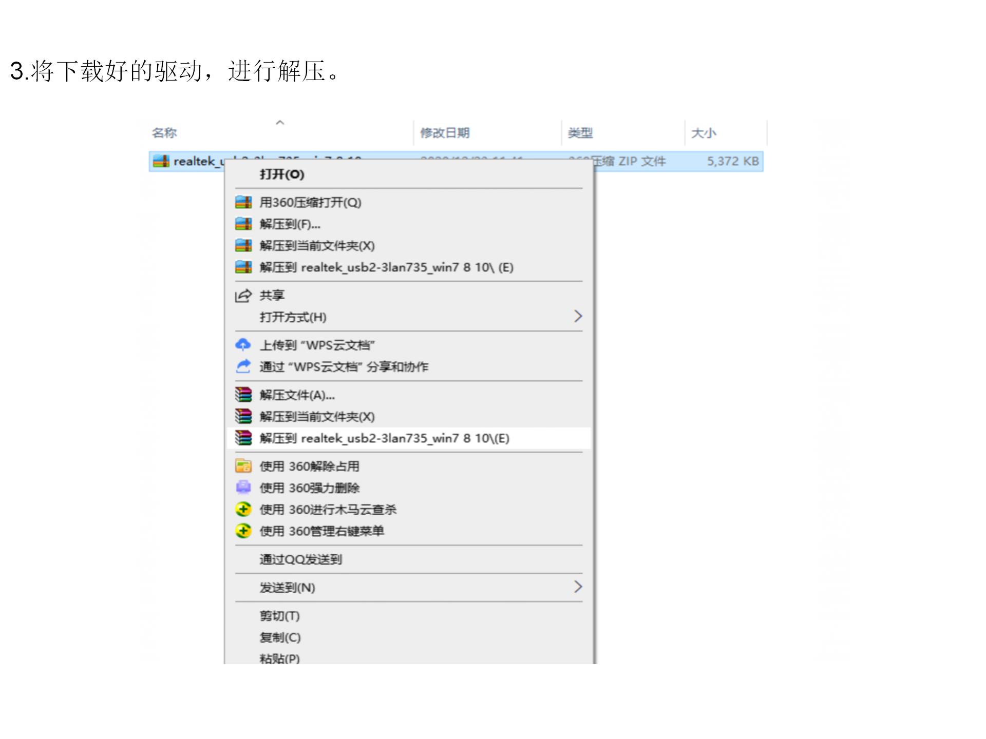Click 360 zip icon beside first 解压到当前文件夹(X)

coord(243,245)
